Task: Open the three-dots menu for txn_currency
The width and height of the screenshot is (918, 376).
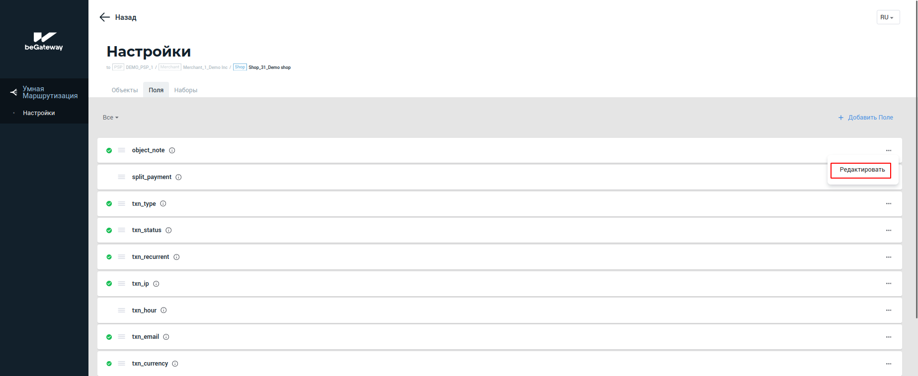Action: click(888, 364)
